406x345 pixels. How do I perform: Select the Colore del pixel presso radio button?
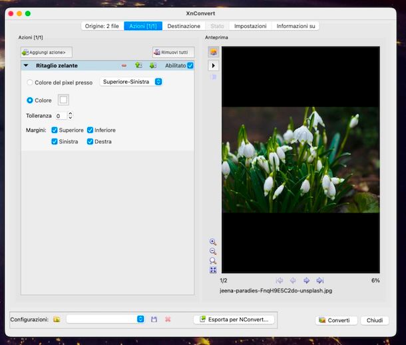pyautogui.click(x=30, y=83)
